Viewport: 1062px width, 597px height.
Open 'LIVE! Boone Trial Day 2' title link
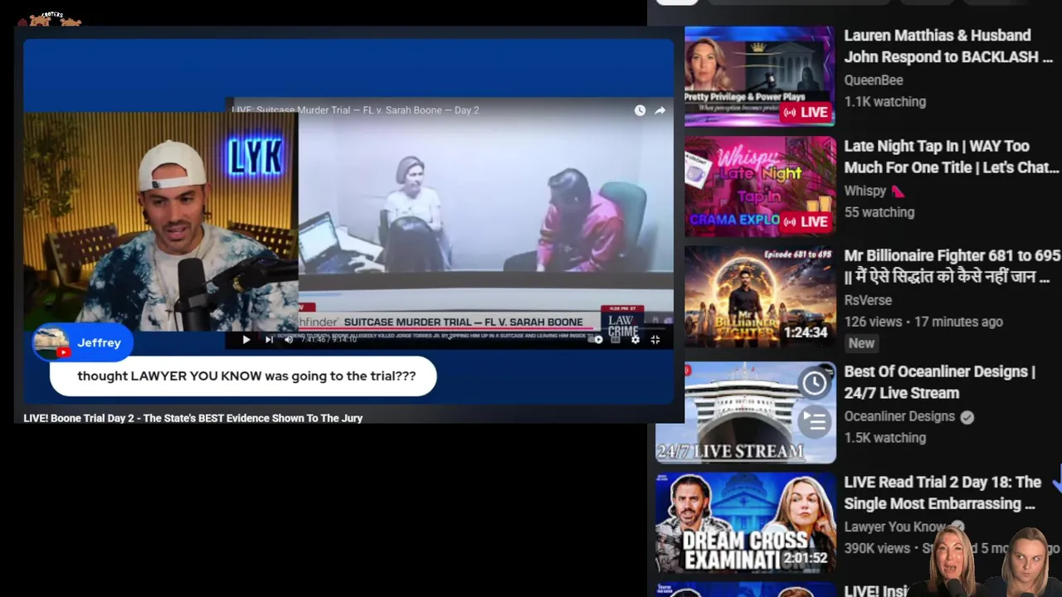[193, 418]
